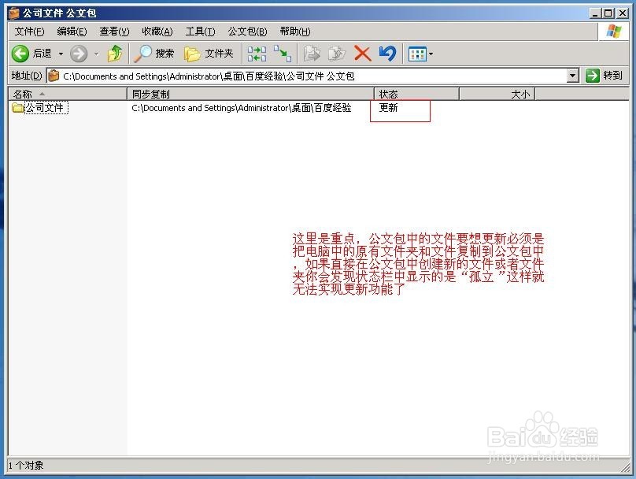Click the 更新 status cell
Screen dimensions: 636x479
(388, 108)
